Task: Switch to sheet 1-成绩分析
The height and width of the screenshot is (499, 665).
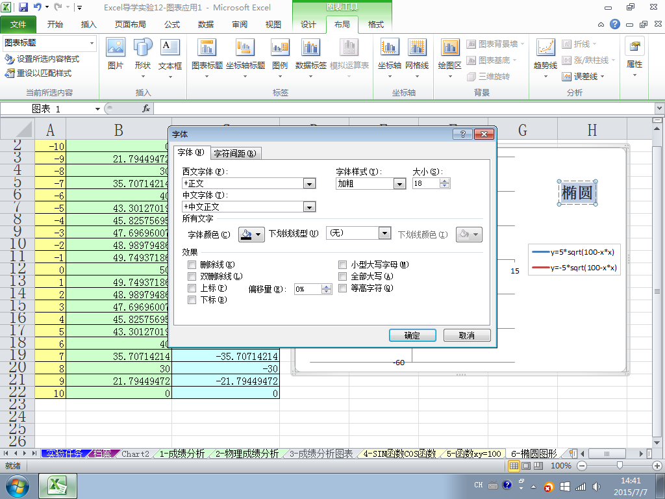Action: pos(182,454)
